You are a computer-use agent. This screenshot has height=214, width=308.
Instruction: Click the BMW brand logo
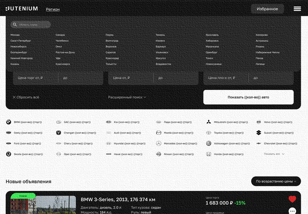pos(8,122)
